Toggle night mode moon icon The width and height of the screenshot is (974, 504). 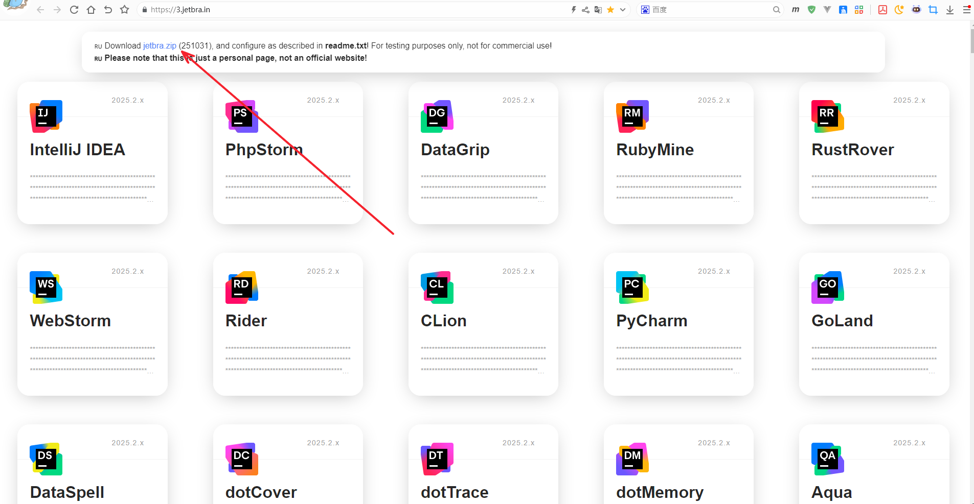[899, 10]
